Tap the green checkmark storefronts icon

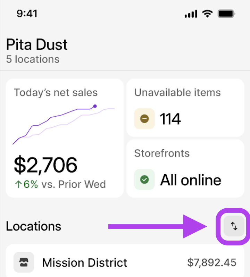pos(144,179)
